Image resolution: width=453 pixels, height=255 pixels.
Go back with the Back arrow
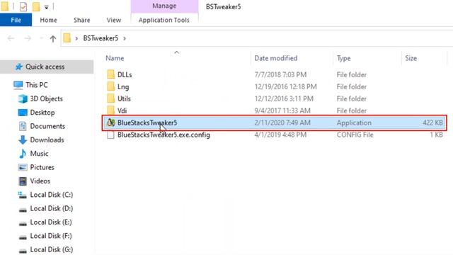click(x=11, y=38)
